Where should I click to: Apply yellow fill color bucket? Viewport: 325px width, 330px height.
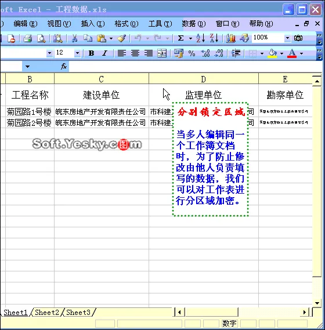pos(272,53)
